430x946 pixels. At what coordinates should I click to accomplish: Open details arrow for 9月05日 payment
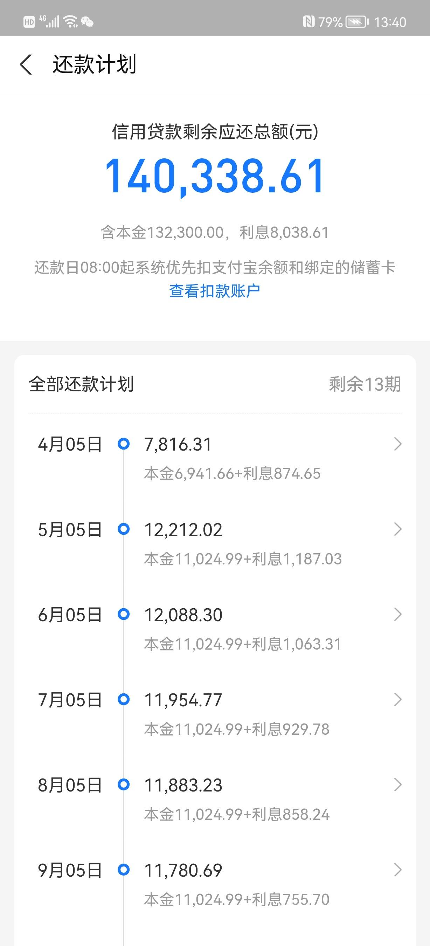pyautogui.click(x=398, y=870)
